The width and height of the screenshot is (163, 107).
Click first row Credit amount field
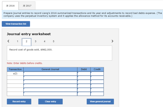click(x=97, y=74)
